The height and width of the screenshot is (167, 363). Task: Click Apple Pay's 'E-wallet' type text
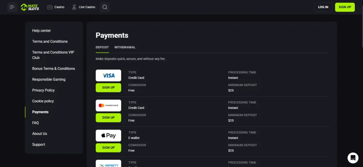pos(134,138)
